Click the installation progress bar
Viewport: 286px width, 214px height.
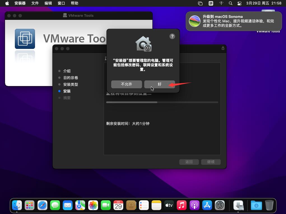click(x=162, y=102)
